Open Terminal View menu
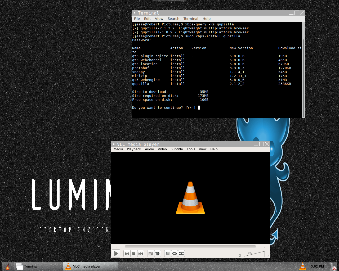This screenshot has height=271, width=339. pyautogui.click(x=159, y=19)
